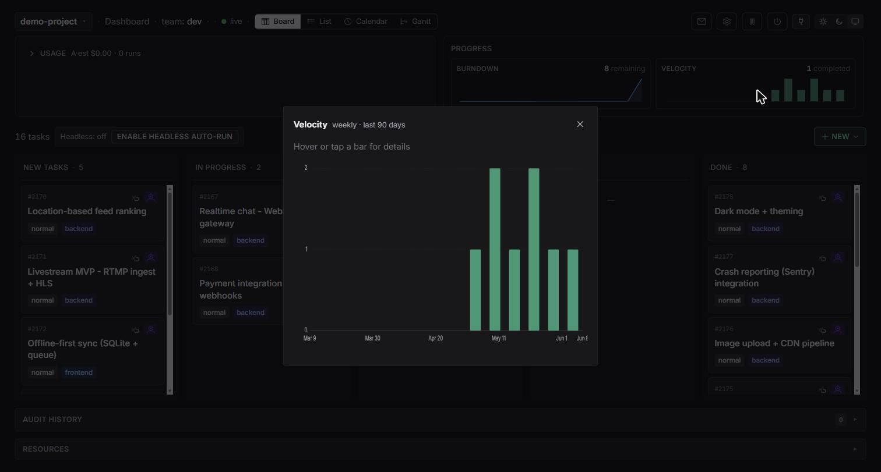Click the pause icon in header

(x=752, y=22)
